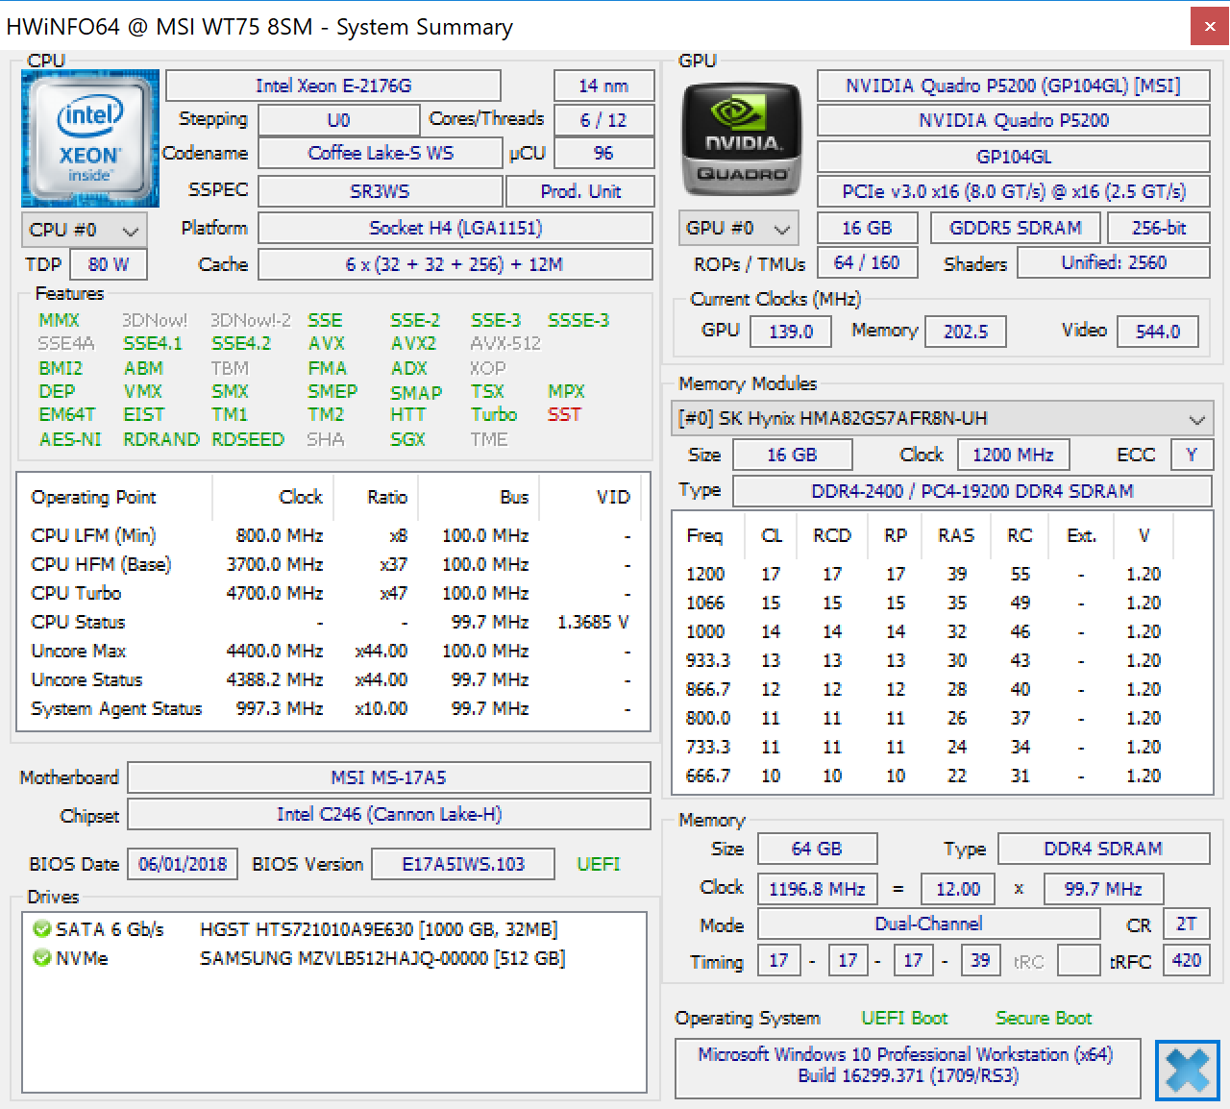Screen dimensions: 1230x1109
Task: Click the ECC value box showing Y
Action: coord(1191,455)
